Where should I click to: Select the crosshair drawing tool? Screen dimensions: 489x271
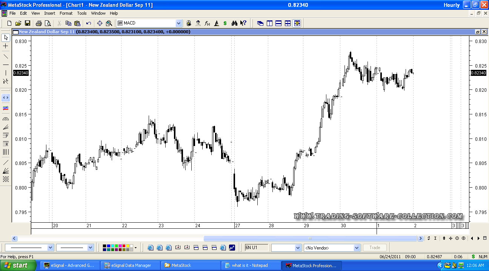(x=6, y=46)
